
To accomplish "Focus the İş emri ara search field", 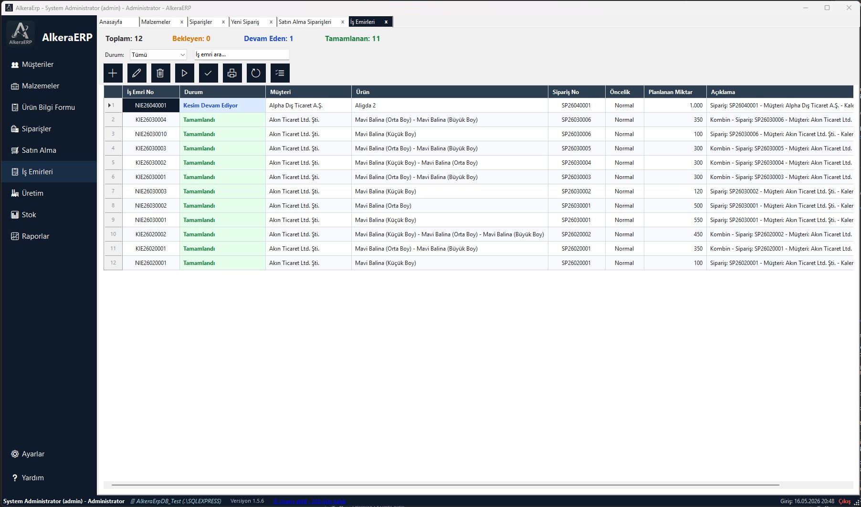I will click(x=241, y=54).
